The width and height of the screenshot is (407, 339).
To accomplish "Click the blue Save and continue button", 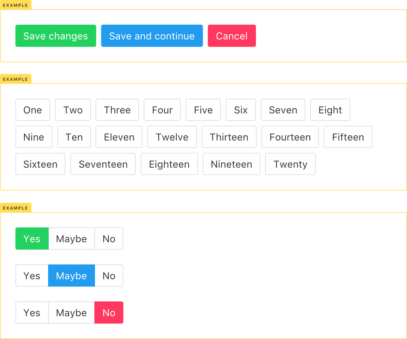I will click(x=152, y=36).
